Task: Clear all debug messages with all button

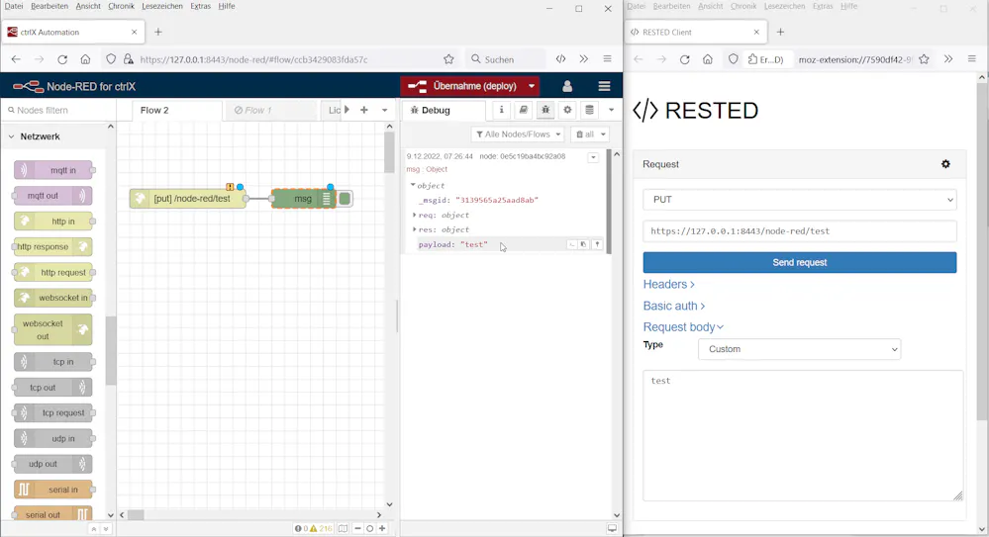Action: coord(590,134)
